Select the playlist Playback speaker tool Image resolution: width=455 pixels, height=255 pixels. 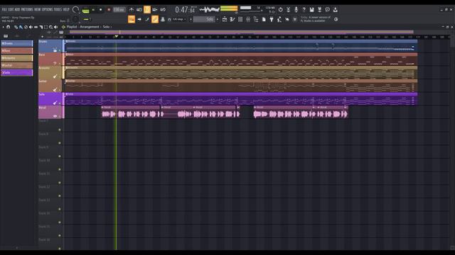tap(55, 27)
